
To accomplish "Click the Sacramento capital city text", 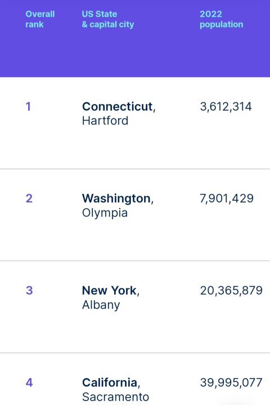I will (115, 397).
